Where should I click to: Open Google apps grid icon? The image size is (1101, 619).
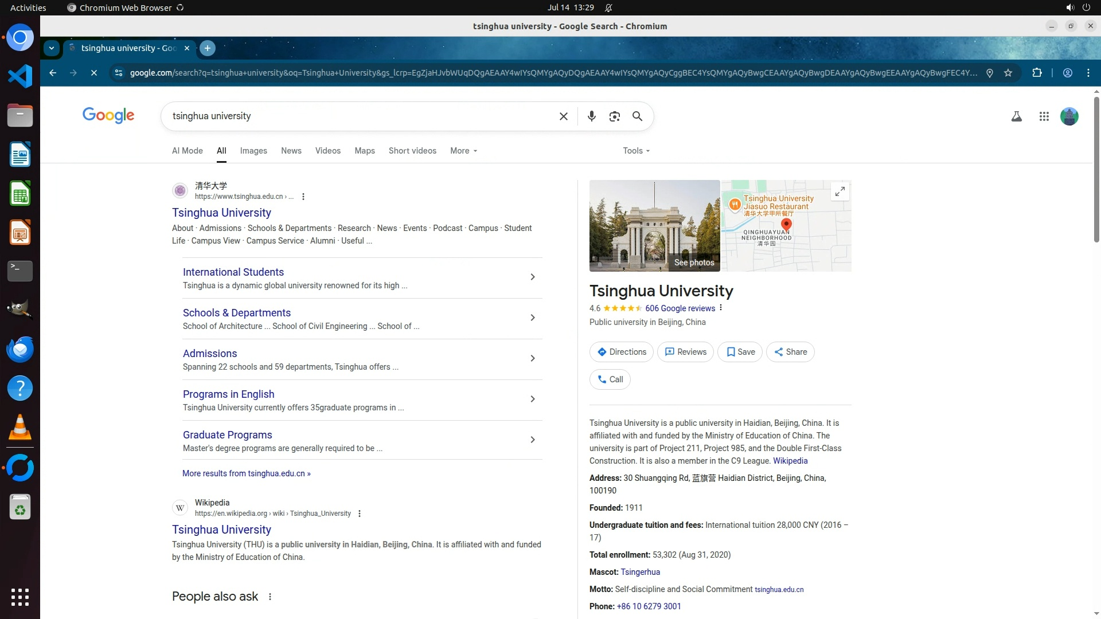coord(1044,116)
